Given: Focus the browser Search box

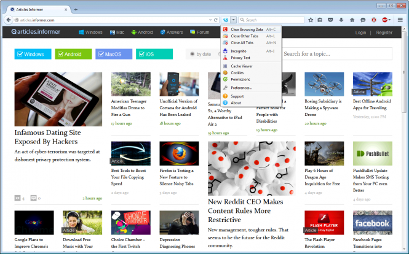Looking at the screenshot, I should 271,20.
